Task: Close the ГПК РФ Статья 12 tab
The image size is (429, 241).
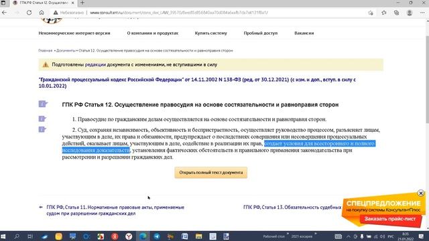Action: pos(73,3)
